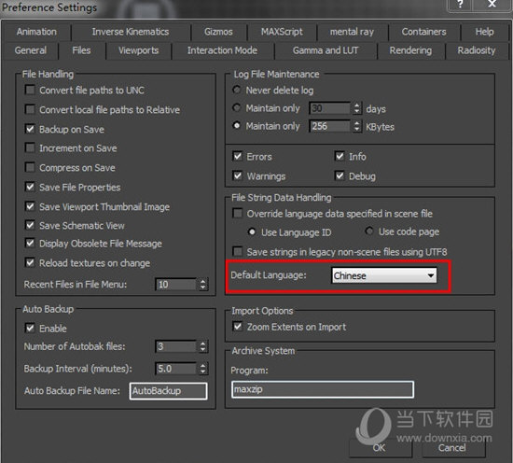Increase Recent Files count with up arrow
This screenshot has width=513, height=463.
point(202,281)
